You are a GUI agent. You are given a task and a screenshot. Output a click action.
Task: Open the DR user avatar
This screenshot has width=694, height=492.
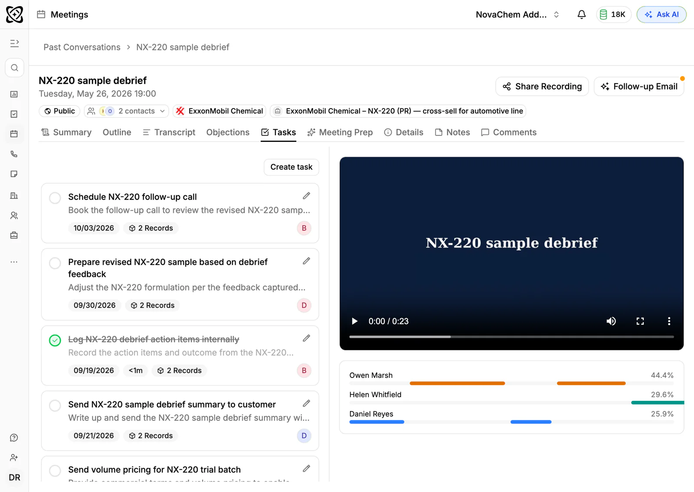14,478
